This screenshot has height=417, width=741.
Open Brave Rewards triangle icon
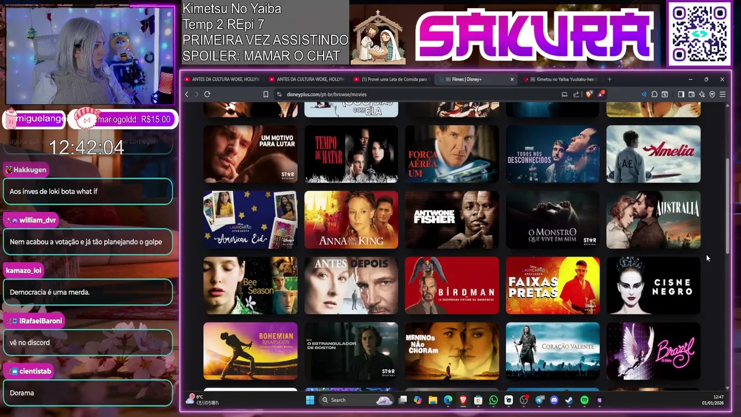pos(601,94)
